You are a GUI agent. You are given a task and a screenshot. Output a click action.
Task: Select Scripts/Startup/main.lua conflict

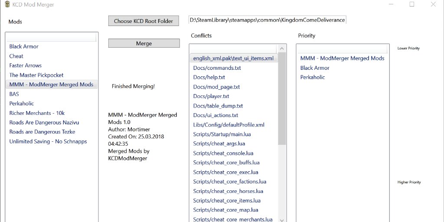234,134
